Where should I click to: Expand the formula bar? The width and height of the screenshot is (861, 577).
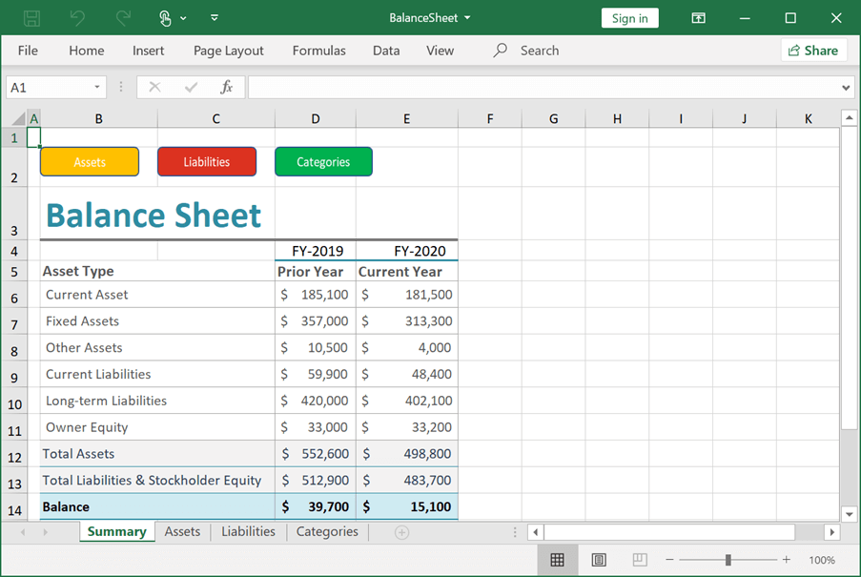pyautogui.click(x=847, y=88)
